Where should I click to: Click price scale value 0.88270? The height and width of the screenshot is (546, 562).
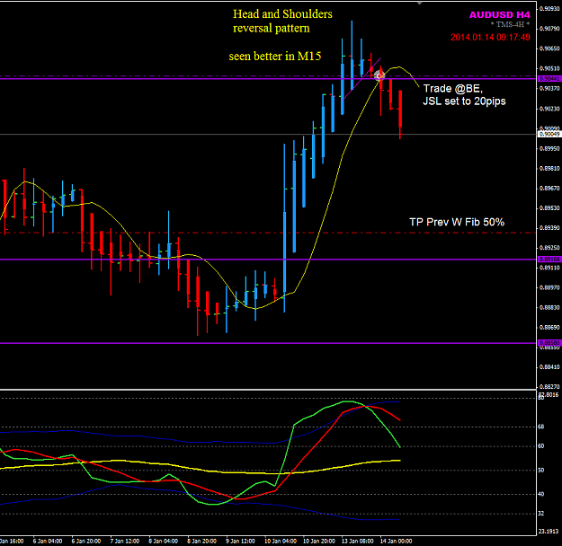[549, 387]
